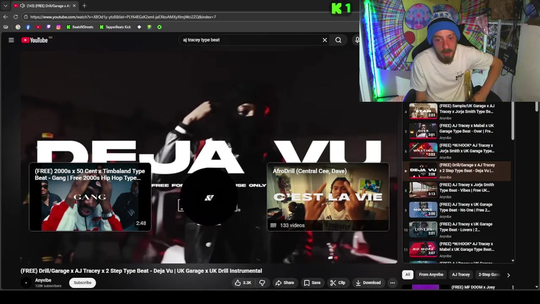Screen dimensions: 540x304
Task: Download the video
Action: point(368,283)
